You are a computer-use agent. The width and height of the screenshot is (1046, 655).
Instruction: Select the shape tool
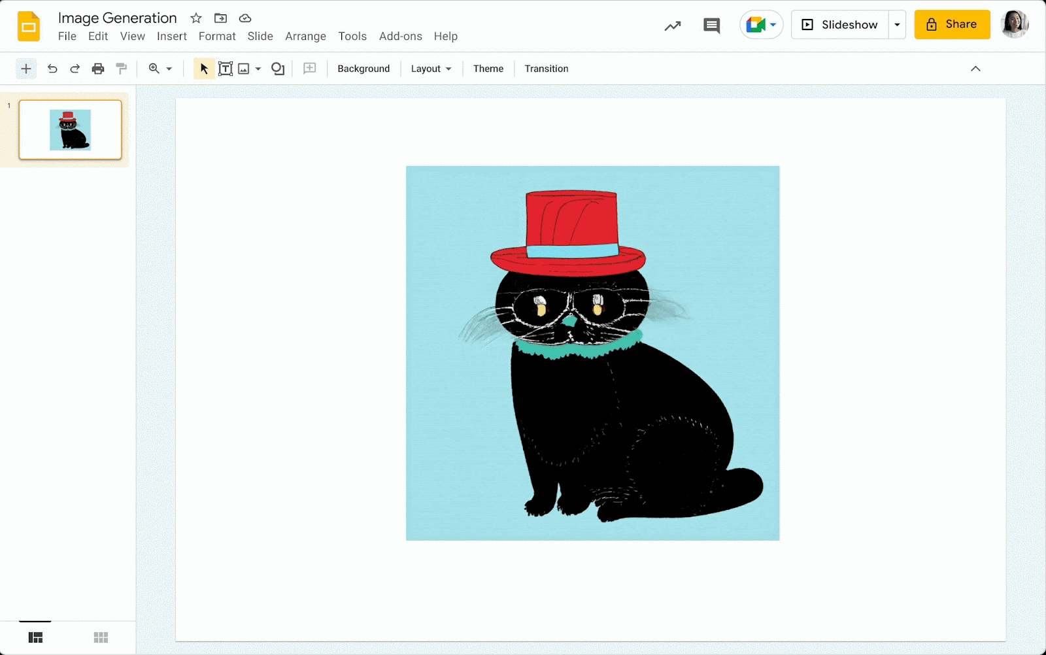point(278,68)
